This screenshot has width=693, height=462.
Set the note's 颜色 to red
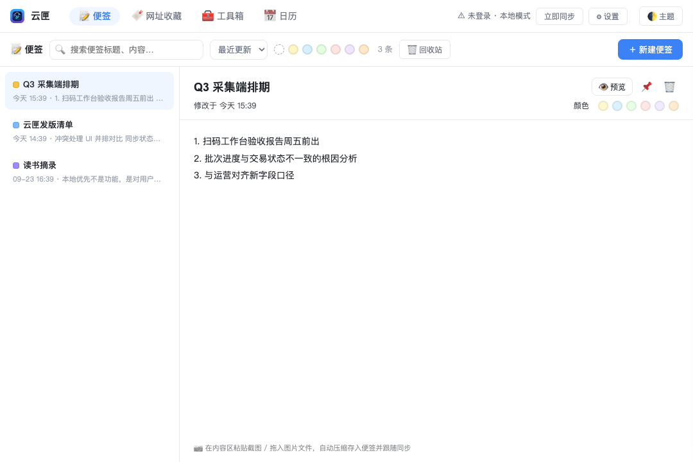646,106
